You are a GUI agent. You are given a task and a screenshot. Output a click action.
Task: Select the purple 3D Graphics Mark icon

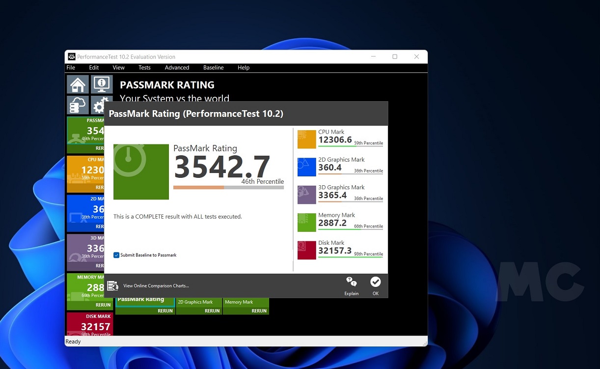[x=306, y=195]
